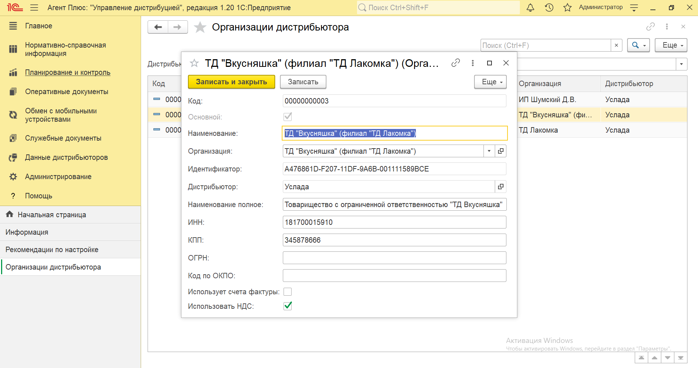The width and height of the screenshot is (698, 368).
Task: Open Данные дистрибьюторов section
Action: (x=66, y=157)
